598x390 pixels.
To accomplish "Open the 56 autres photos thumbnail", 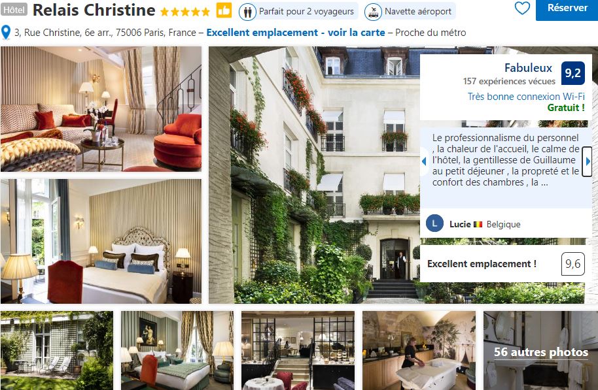I will 541,350.
